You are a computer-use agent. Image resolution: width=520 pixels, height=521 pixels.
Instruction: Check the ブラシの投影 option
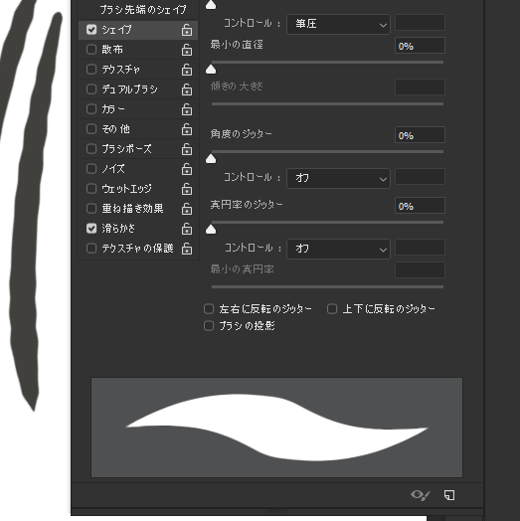point(209,326)
